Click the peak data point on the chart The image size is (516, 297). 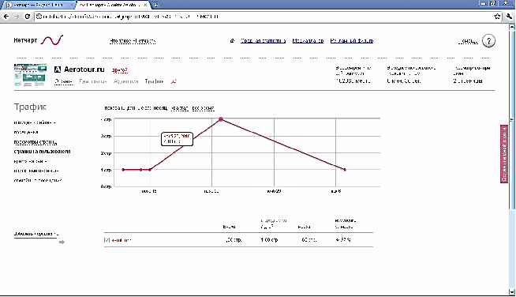click(x=221, y=119)
